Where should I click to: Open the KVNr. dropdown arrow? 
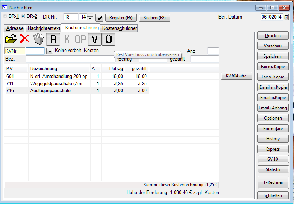[x=50, y=51]
